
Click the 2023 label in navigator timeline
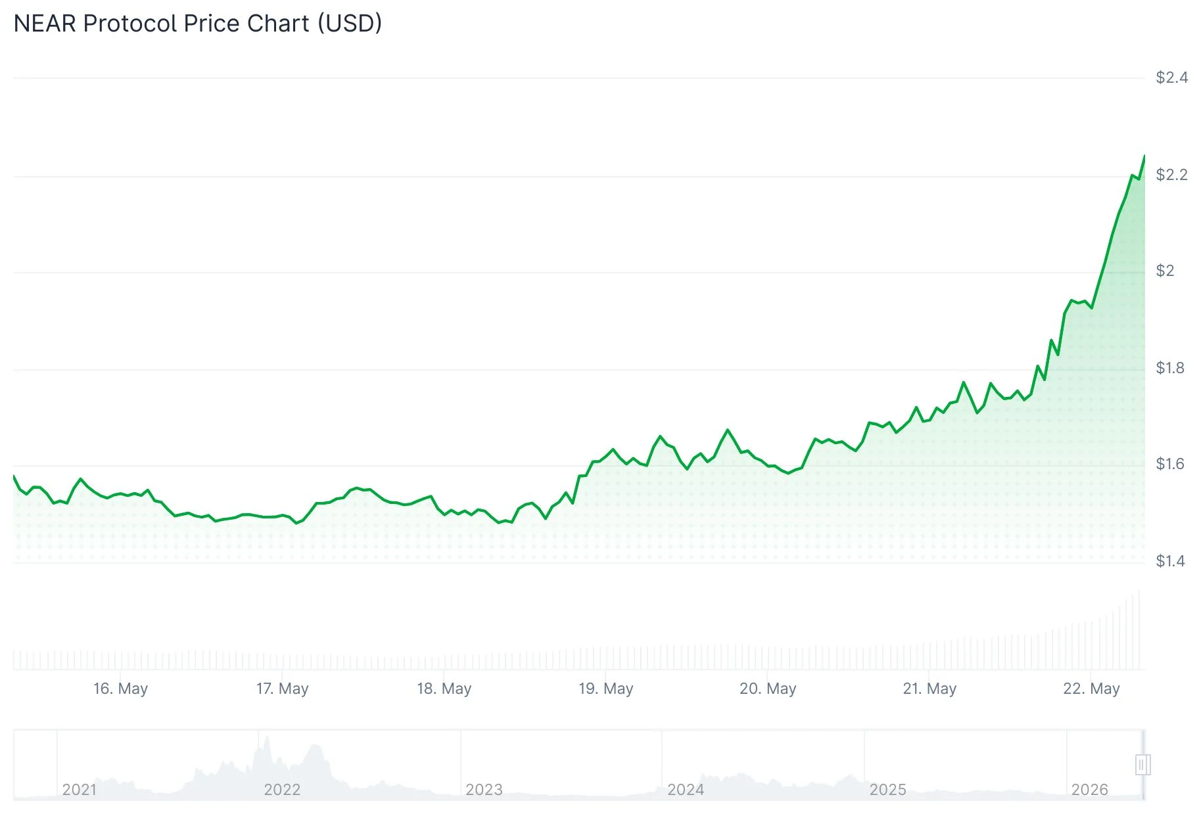[484, 790]
